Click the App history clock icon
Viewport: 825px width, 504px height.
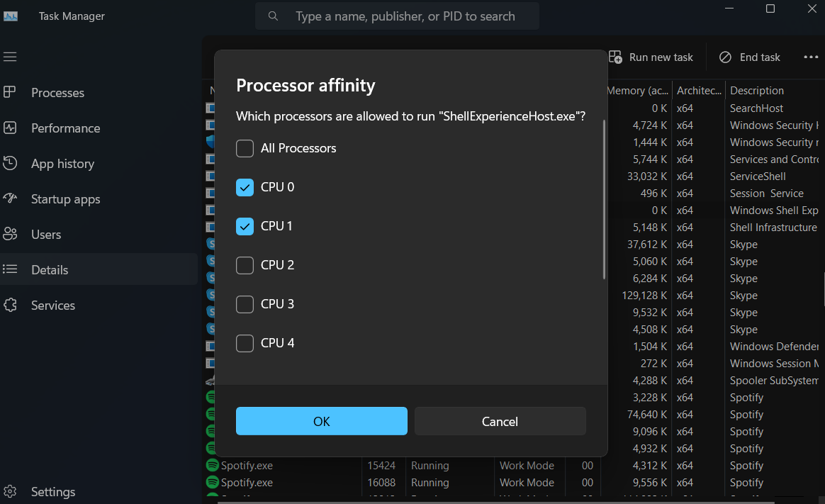(x=9, y=163)
